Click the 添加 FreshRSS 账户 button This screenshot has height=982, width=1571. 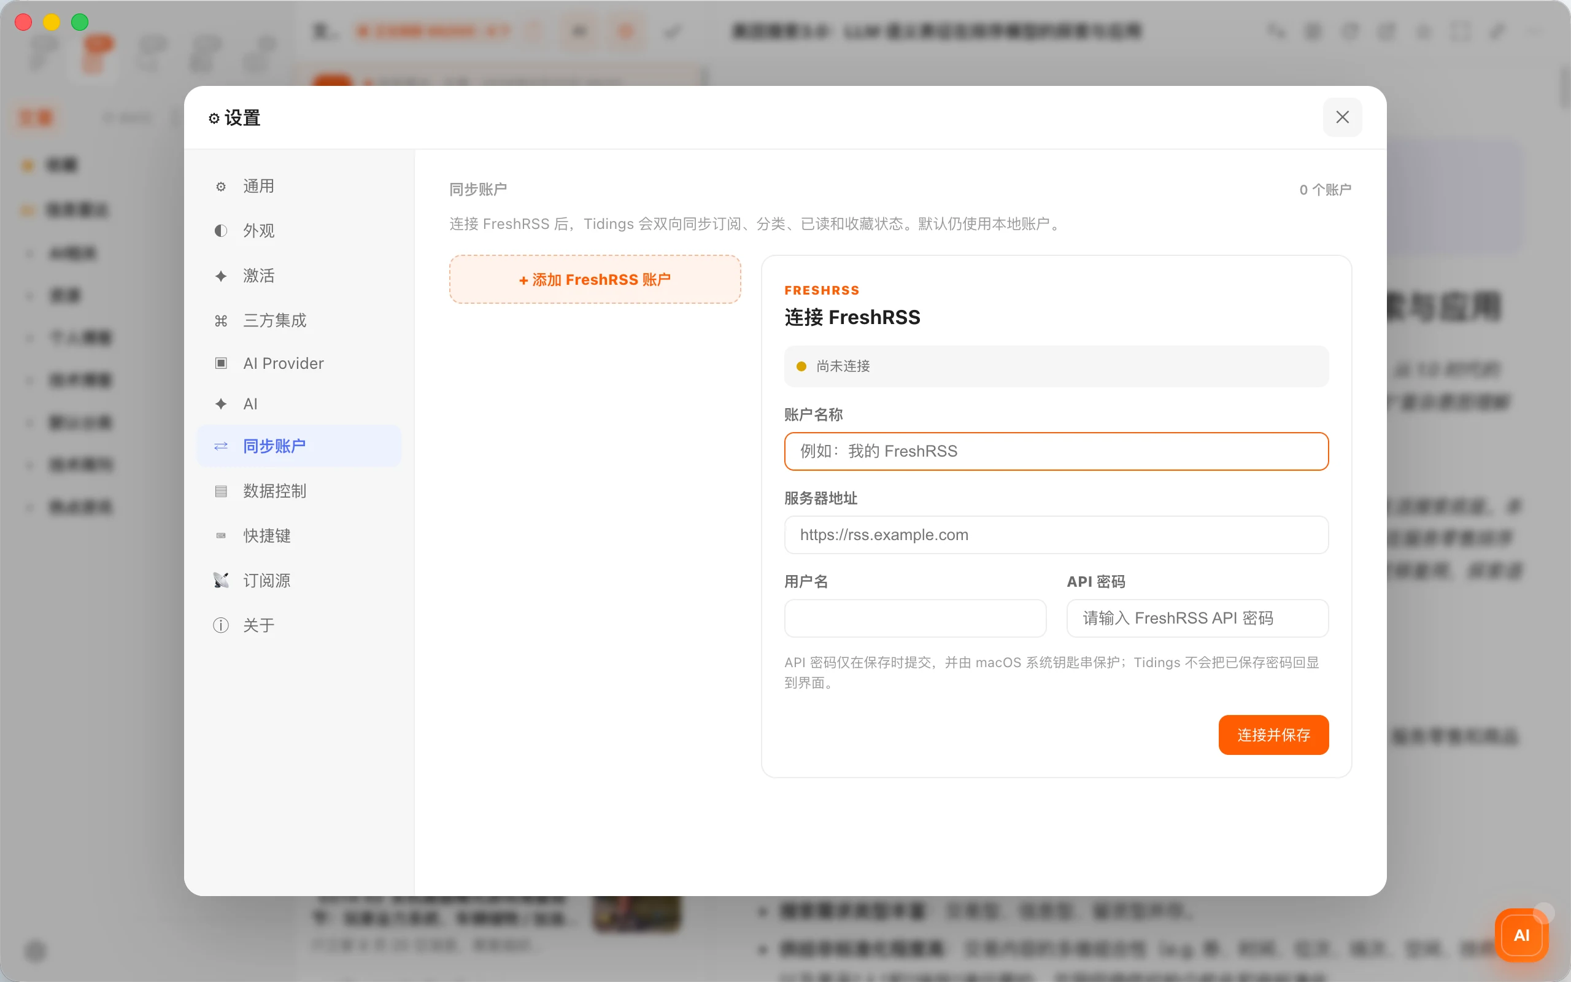[595, 279]
